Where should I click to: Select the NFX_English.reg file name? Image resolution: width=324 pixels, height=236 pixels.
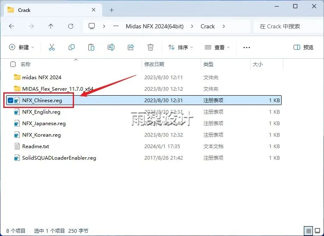[42, 112]
